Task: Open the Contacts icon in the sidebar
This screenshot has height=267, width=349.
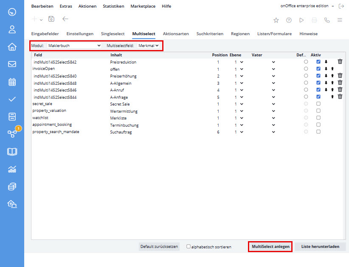Action: pos(12,29)
